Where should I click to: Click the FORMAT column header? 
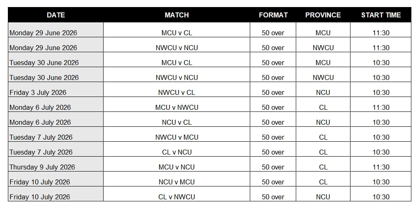click(273, 15)
